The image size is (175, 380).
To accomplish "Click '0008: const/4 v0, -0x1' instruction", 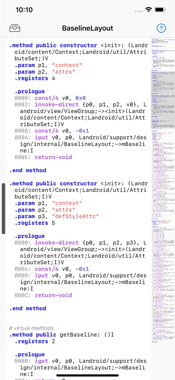I will pos(52,131).
